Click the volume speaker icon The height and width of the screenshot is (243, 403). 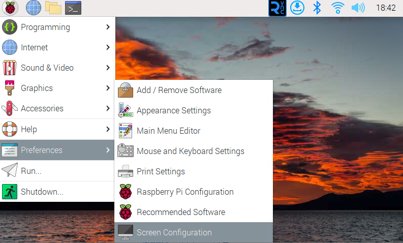pos(358,8)
